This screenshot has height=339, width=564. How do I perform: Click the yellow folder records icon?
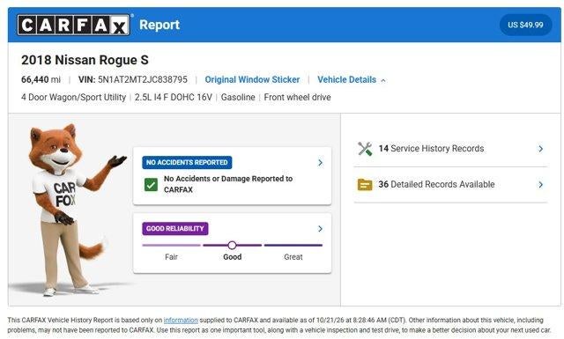[x=365, y=185]
